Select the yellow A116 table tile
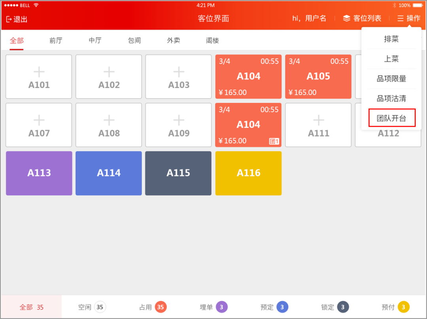Screen dimensions: 427x319 click(x=248, y=173)
